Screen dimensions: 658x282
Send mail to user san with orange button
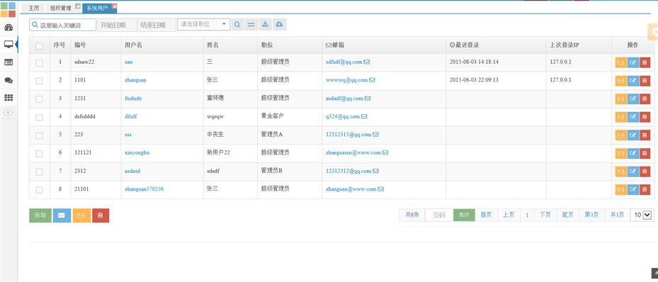click(620, 62)
